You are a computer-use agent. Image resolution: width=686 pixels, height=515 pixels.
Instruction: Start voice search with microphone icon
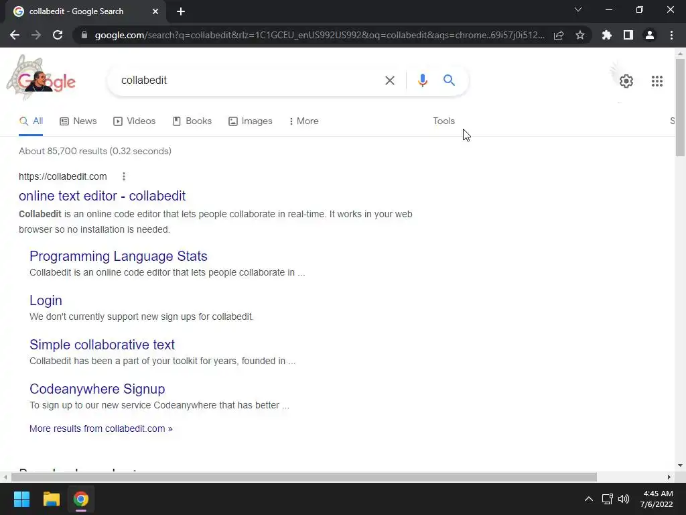pyautogui.click(x=422, y=80)
